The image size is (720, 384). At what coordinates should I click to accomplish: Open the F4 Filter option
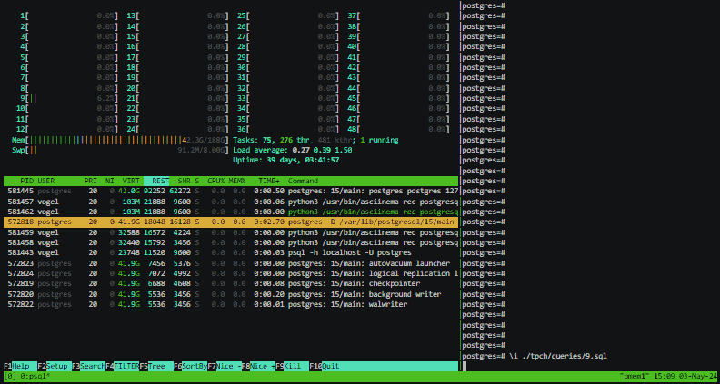(122, 366)
